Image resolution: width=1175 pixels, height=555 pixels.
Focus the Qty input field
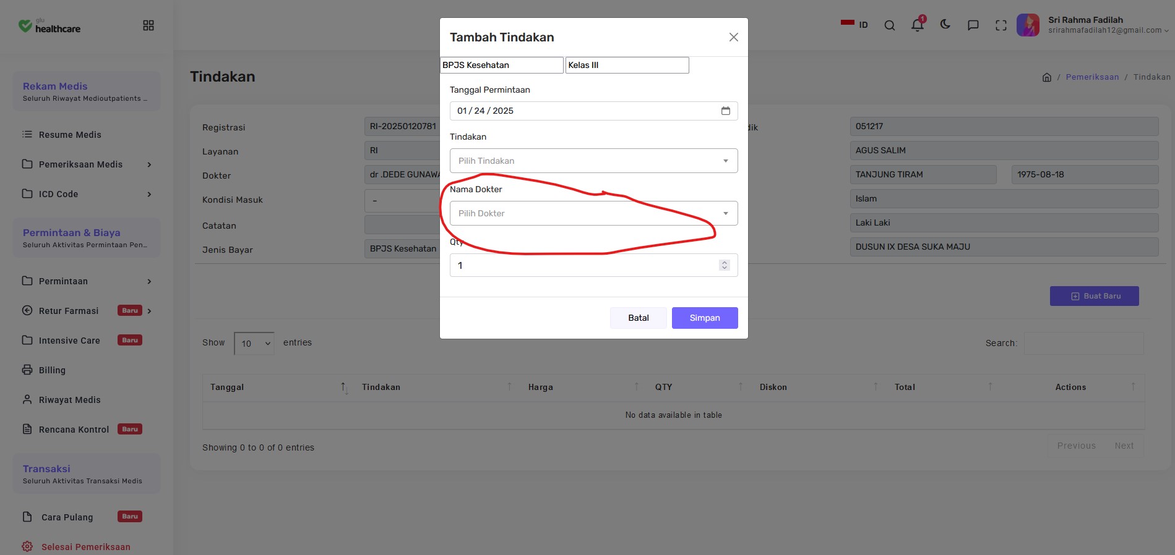pos(593,265)
